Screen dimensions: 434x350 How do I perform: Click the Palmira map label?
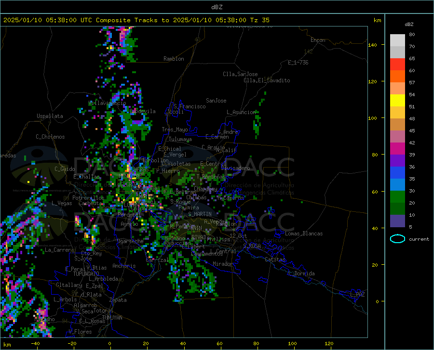[189, 207]
